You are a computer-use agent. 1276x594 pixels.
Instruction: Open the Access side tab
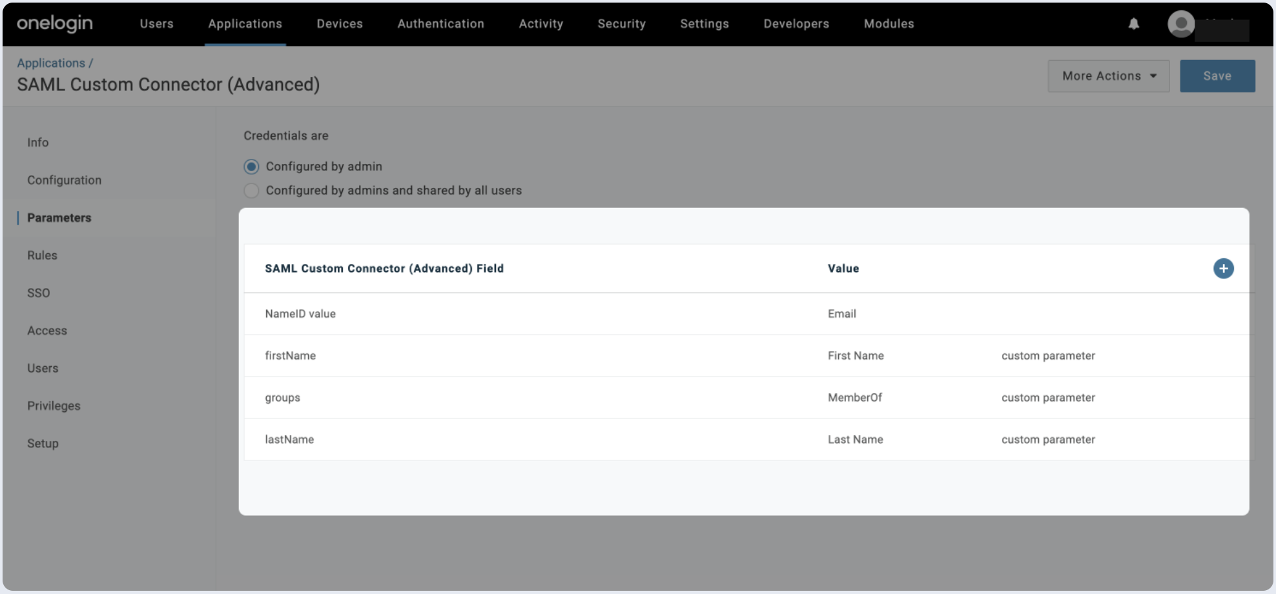46,331
